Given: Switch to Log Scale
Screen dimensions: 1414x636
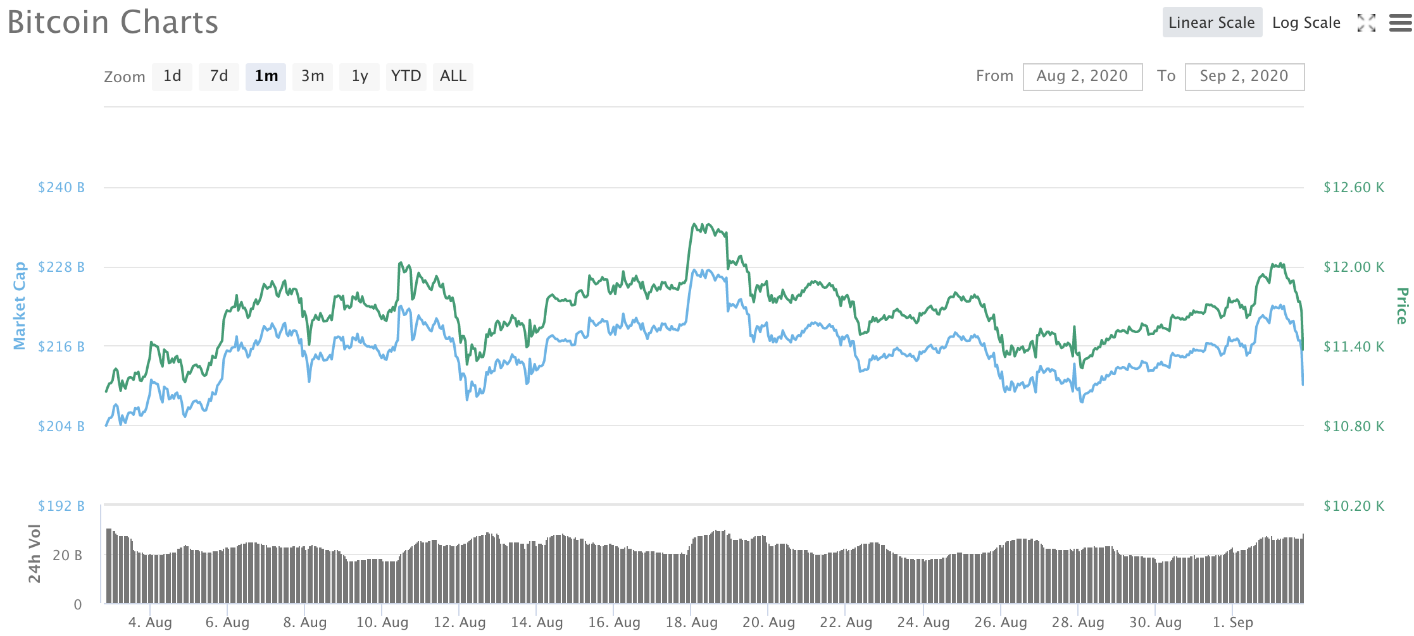Looking at the screenshot, I should click(x=1306, y=23).
